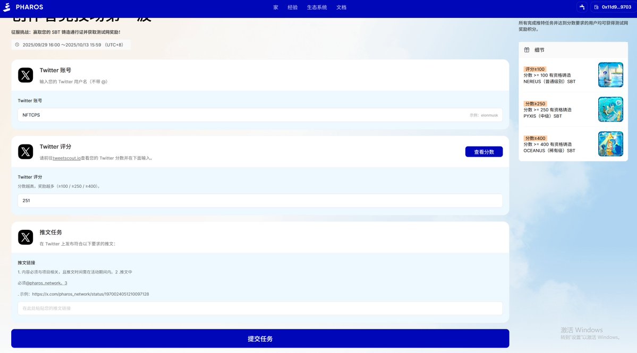637x353 pixels.
Task: Click the 分数≥400 badge
Action: [535, 139]
